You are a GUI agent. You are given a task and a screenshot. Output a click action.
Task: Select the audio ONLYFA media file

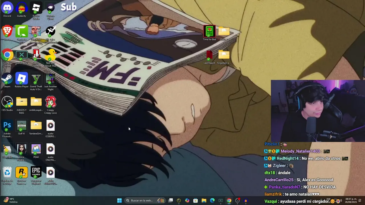50,152
